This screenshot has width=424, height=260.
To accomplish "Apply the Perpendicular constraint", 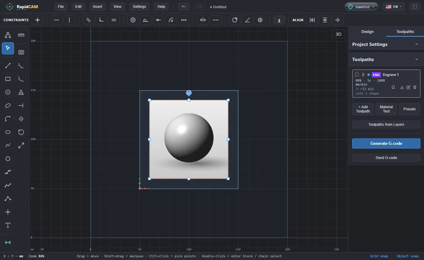I will point(101,20).
